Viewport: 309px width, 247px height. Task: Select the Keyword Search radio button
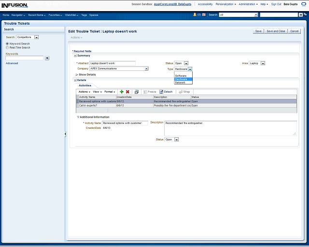point(7,44)
